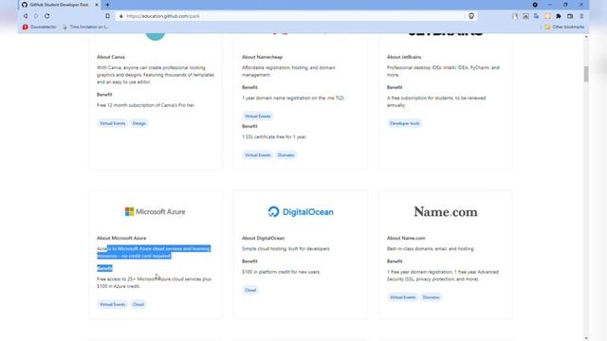Image resolution: width=607 pixels, height=341 pixels.
Task: Click the 'About Microsoft Azure' heading
Action: tap(121, 238)
